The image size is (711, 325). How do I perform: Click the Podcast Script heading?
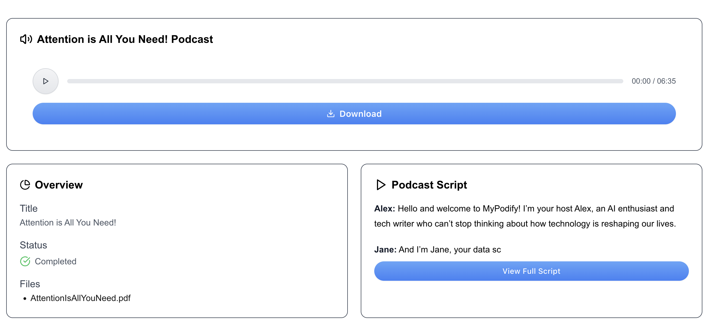429,185
